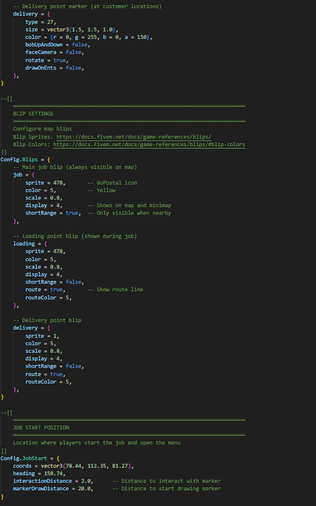Click the 'rotate = true' line
This screenshot has width=316, height=506.
(x=47, y=60)
